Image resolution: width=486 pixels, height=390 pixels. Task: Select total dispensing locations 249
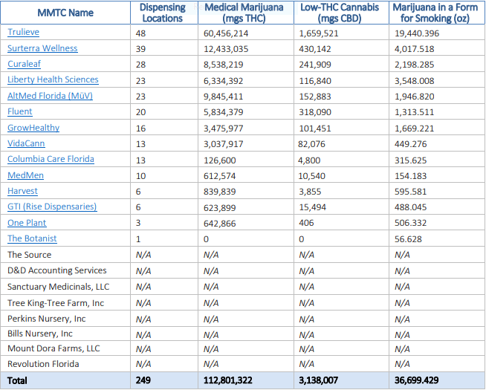click(x=143, y=380)
